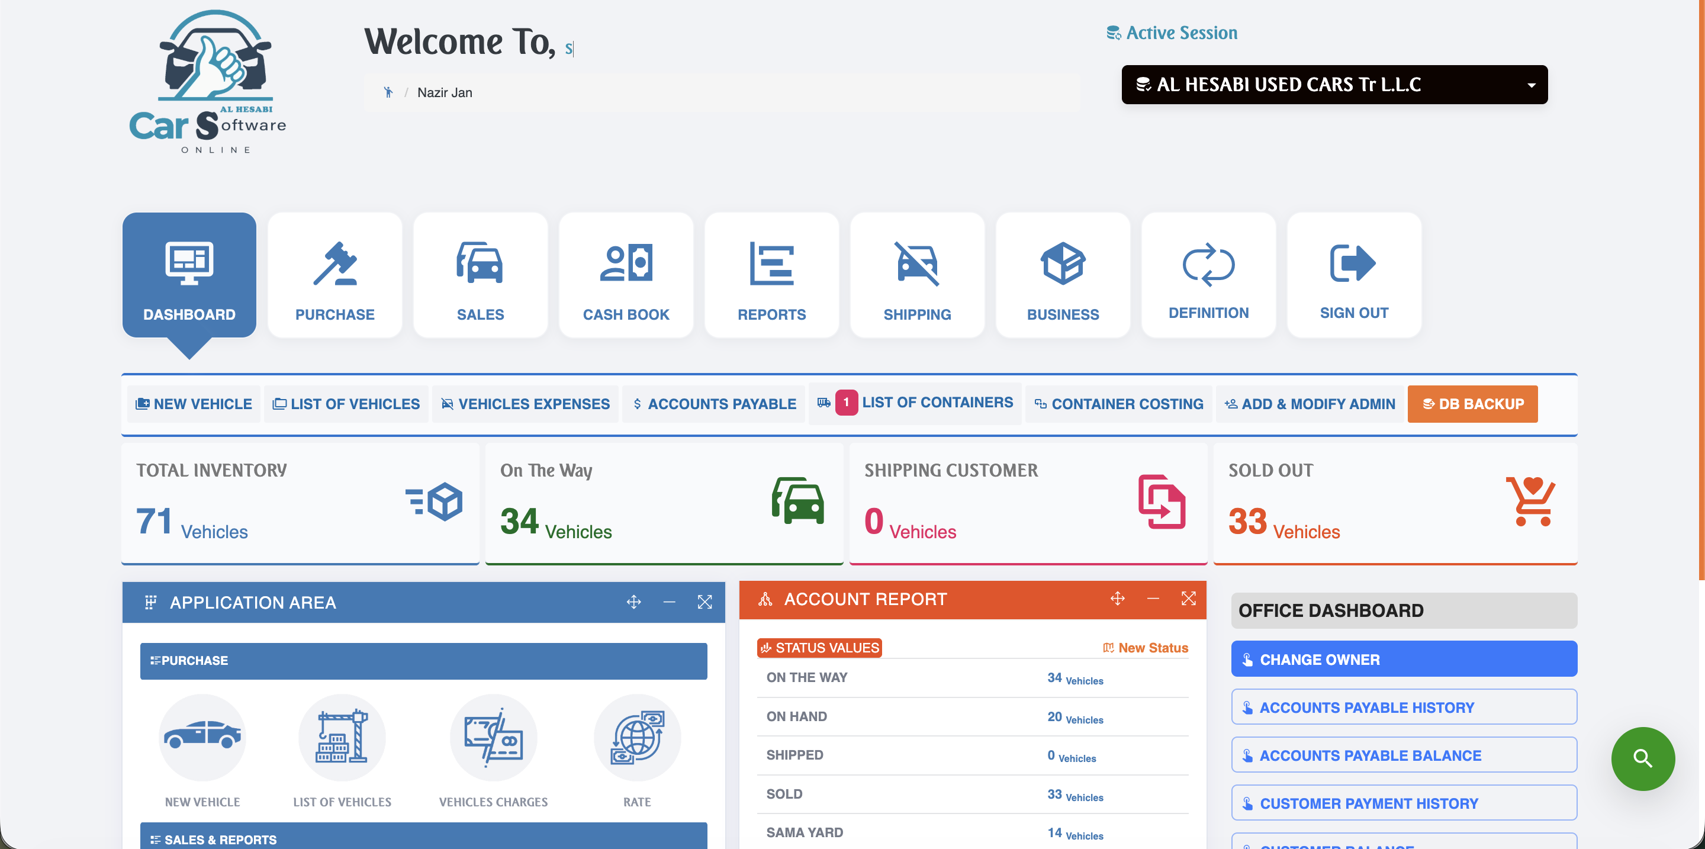Screen dimensions: 1705x849
Task: Click the orange DB Backup button
Action: point(1473,404)
